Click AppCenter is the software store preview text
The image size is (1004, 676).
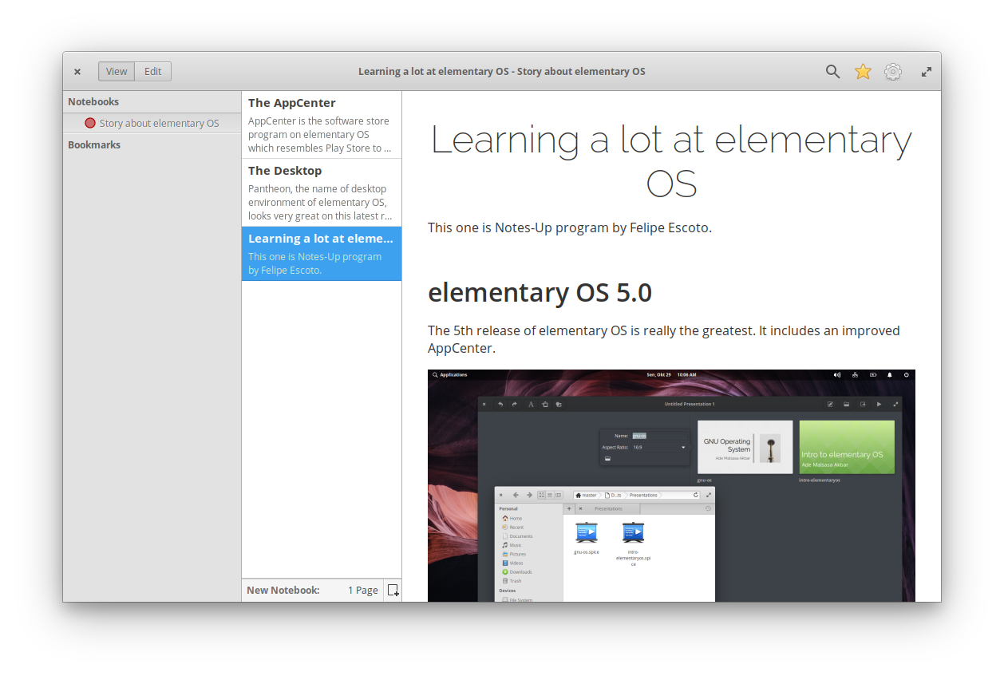(x=320, y=135)
